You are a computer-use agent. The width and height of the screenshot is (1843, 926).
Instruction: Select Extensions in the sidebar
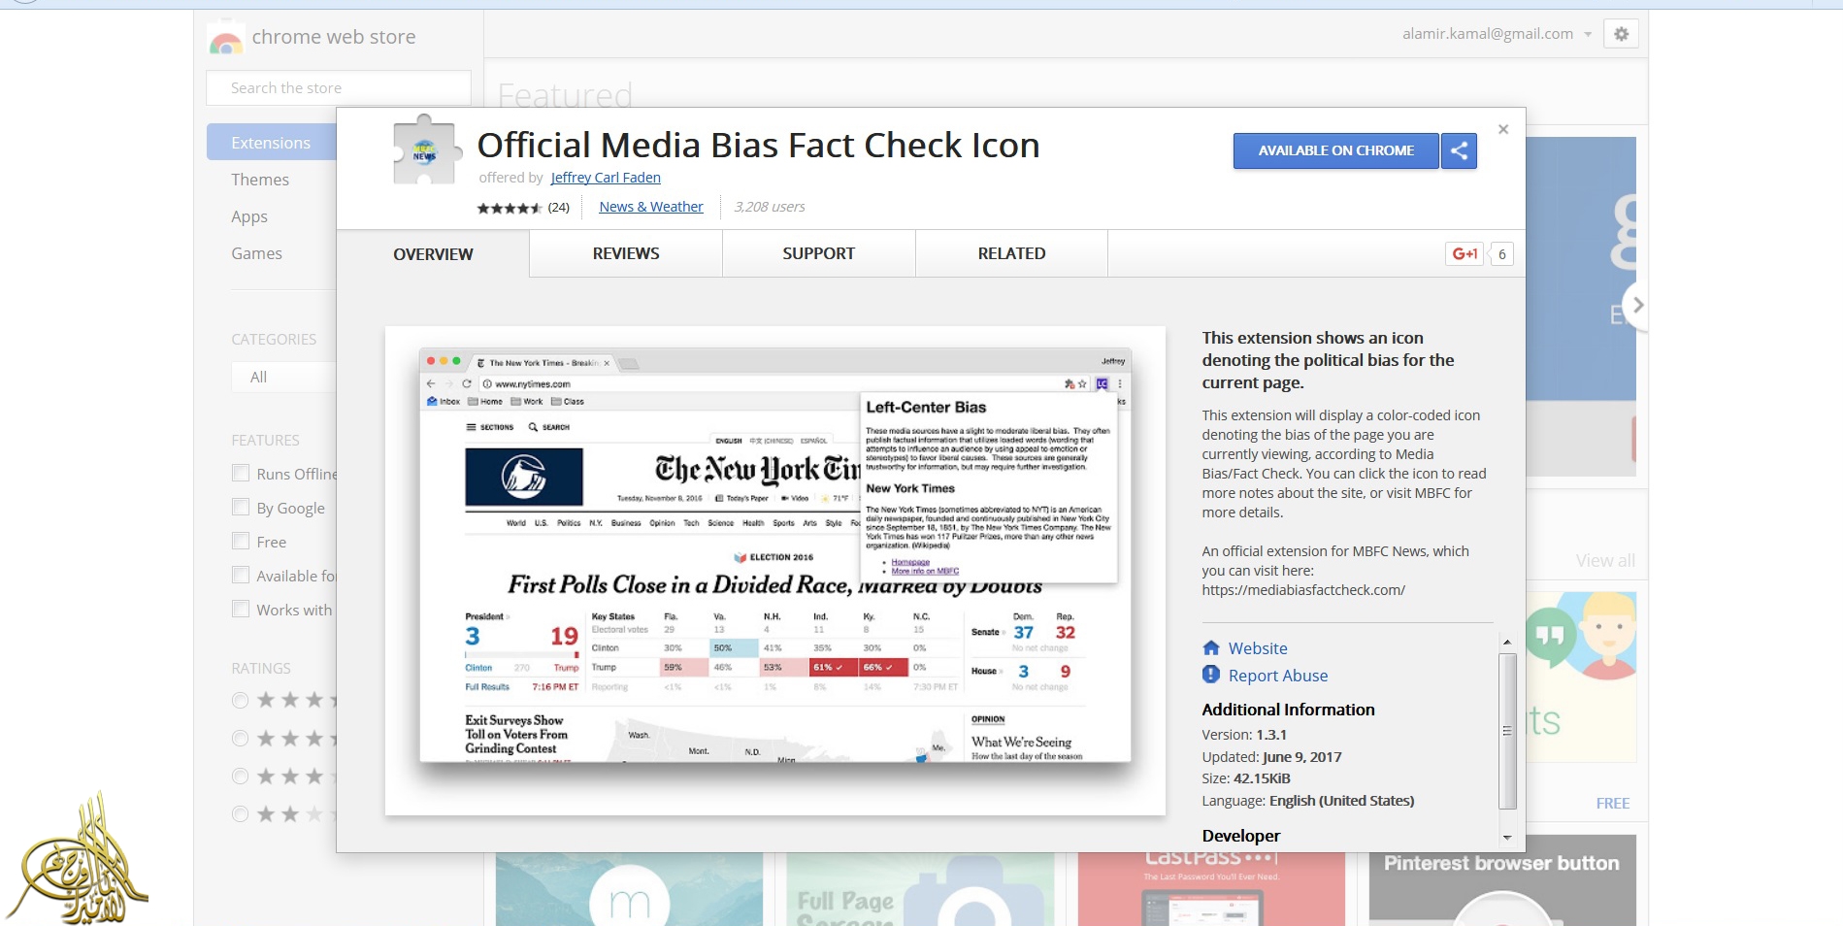pos(272,142)
